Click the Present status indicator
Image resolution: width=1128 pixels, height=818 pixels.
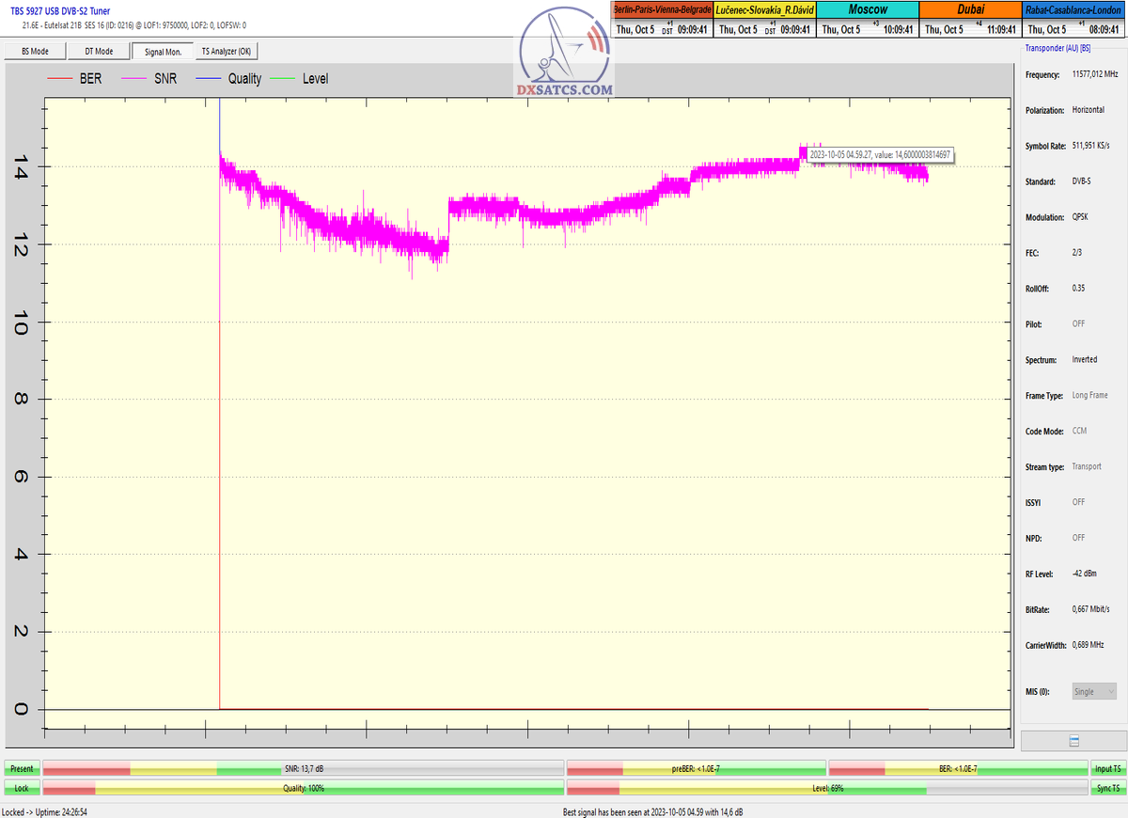[22, 769]
